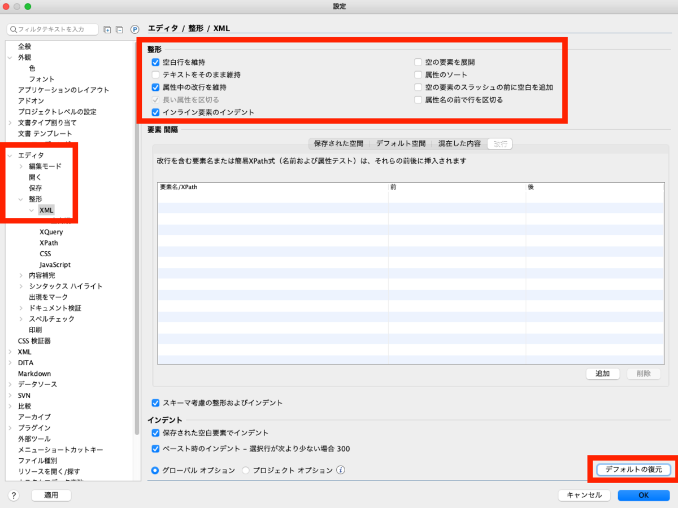Select フォント tree item

[42, 79]
